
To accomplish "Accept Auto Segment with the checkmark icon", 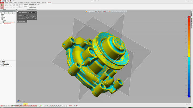I will point(33,12).
